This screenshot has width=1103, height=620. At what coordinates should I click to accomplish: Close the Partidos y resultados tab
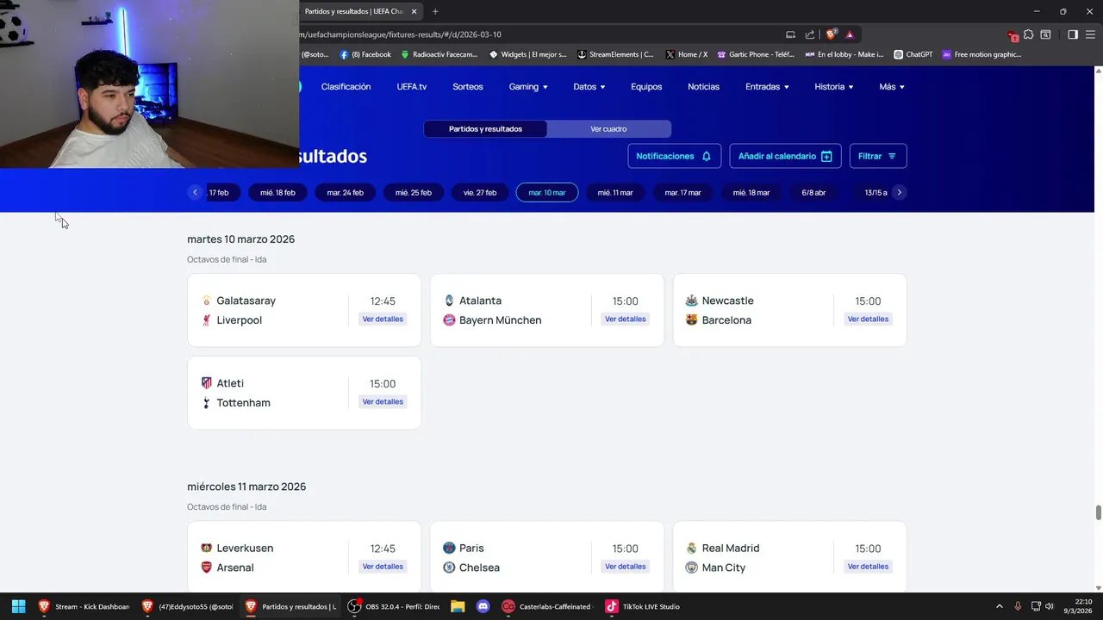coord(414,11)
